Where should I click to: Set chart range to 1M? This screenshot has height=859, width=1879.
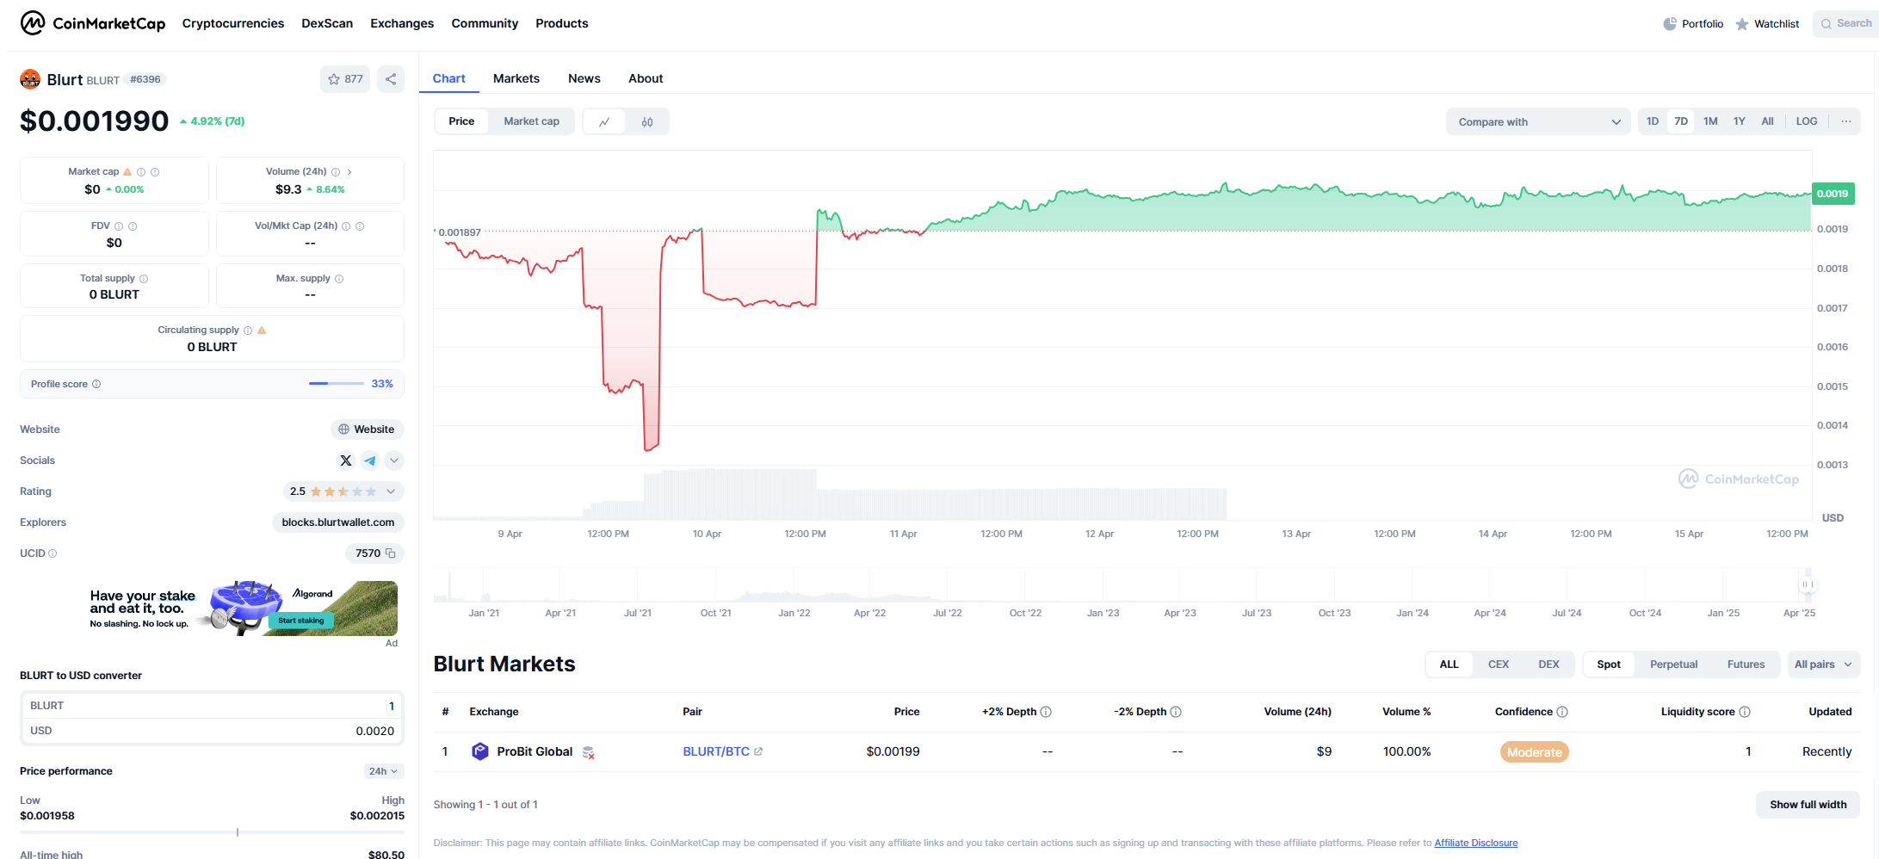pos(1710,121)
